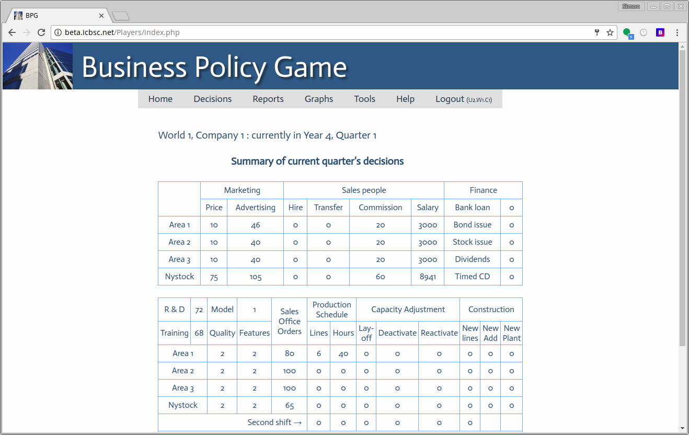Open the Reports menu
The height and width of the screenshot is (435, 689).
268,99
